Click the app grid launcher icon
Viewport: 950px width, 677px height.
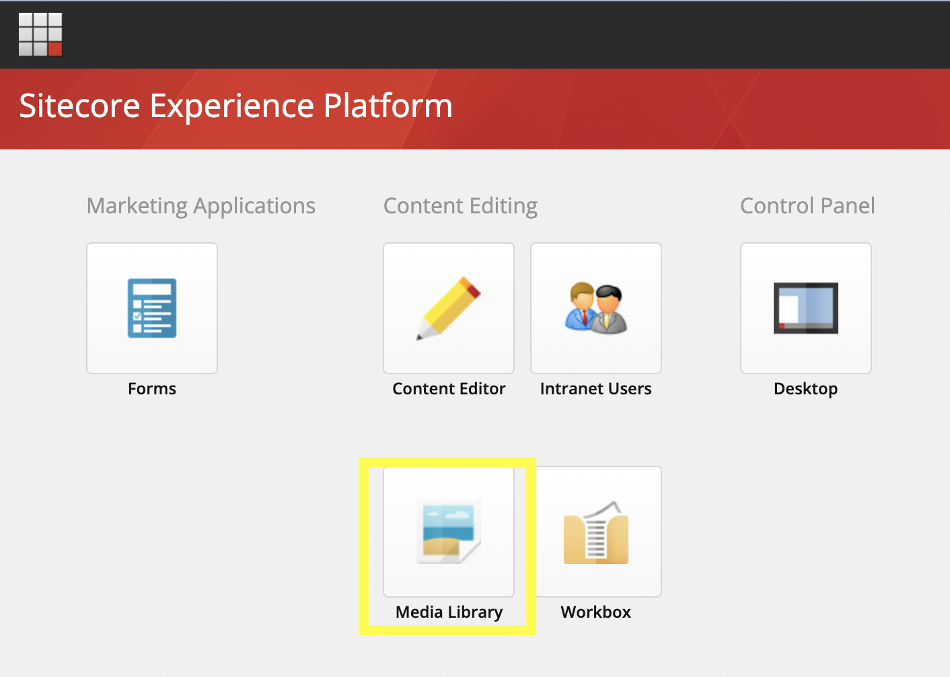coord(40,34)
